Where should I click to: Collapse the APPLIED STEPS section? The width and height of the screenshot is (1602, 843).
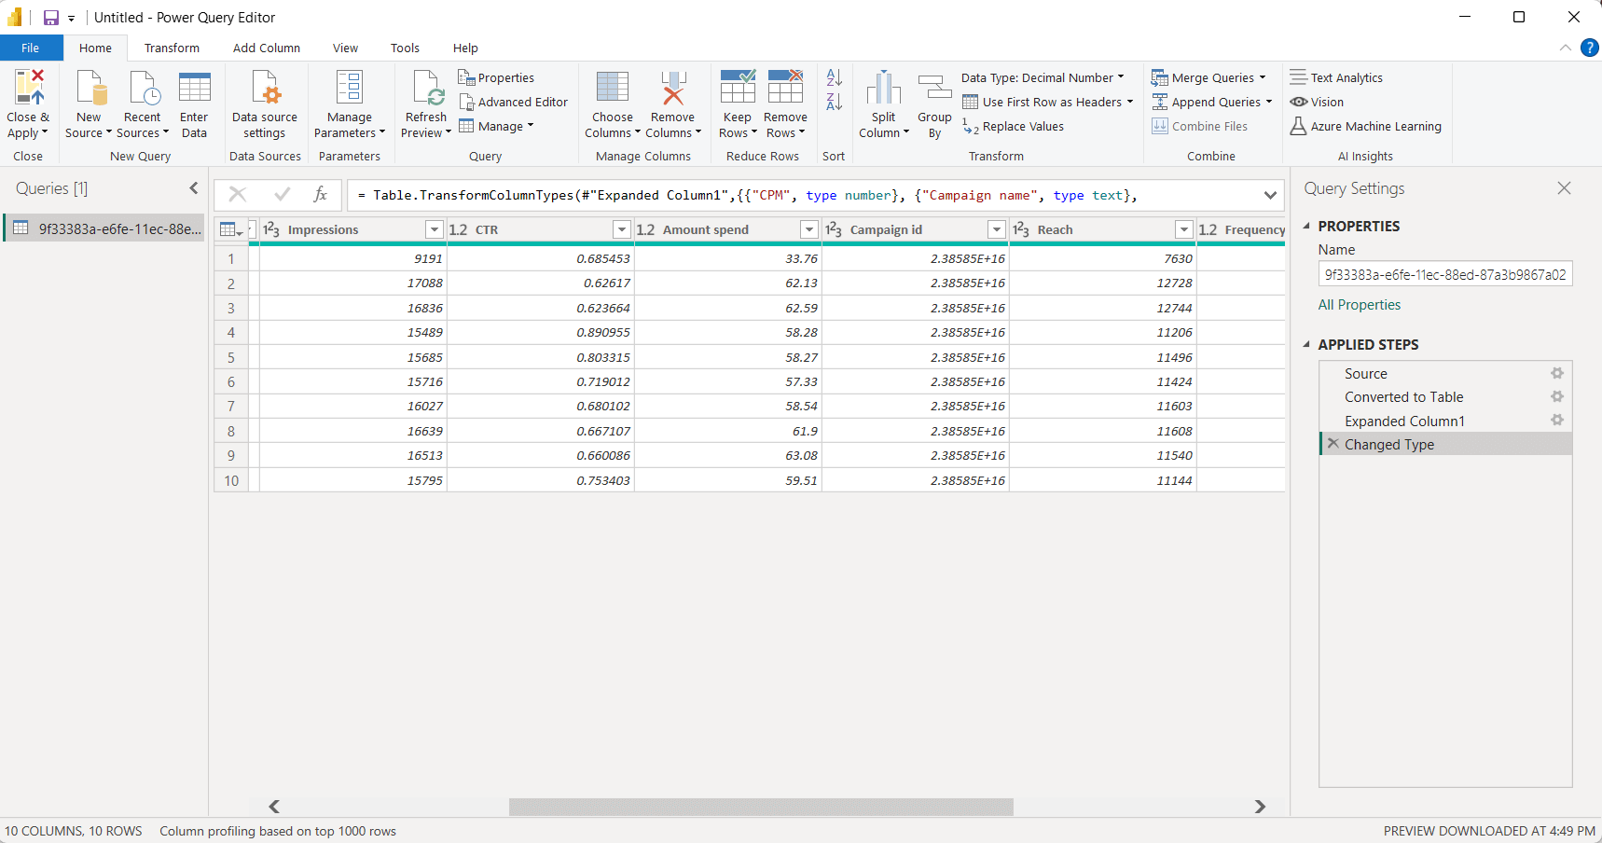click(x=1306, y=344)
